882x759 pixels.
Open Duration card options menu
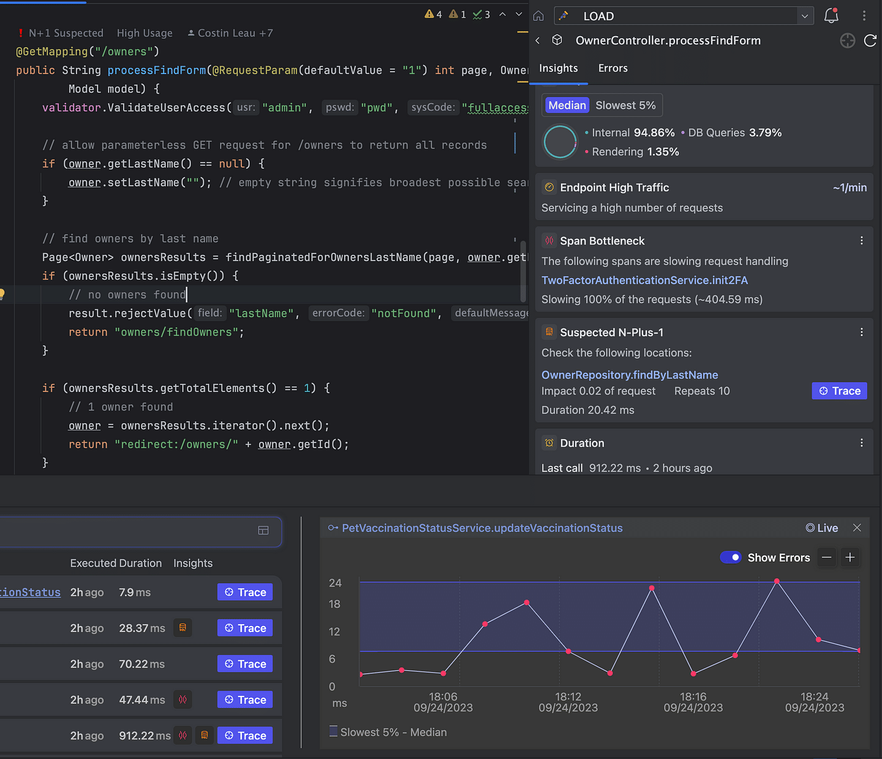click(862, 443)
